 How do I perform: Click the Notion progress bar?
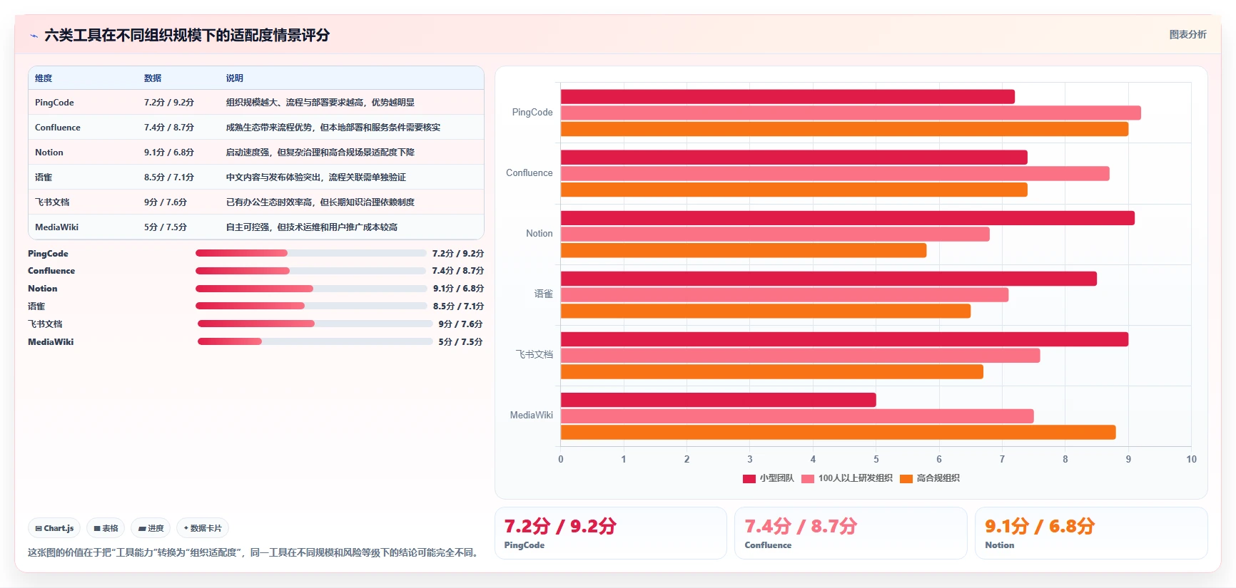tap(311, 289)
